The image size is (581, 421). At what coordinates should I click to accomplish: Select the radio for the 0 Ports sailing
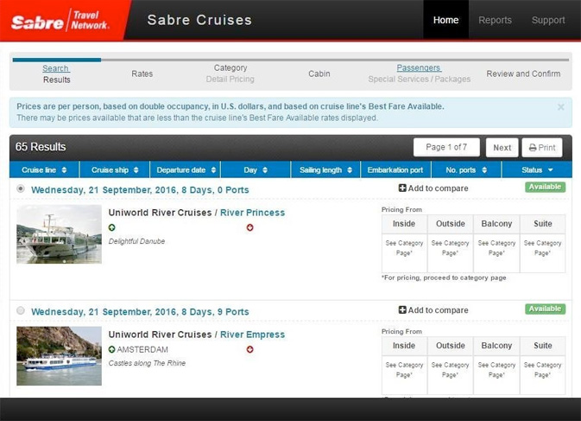(x=21, y=188)
